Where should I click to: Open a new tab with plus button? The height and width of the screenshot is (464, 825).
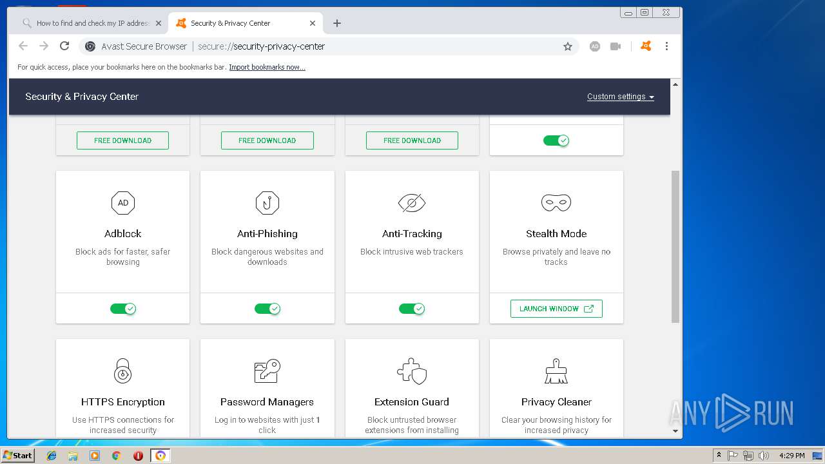337,23
